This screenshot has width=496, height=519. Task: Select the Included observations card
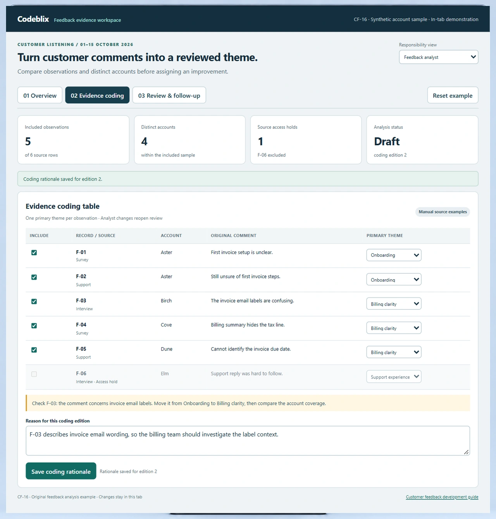73,140
